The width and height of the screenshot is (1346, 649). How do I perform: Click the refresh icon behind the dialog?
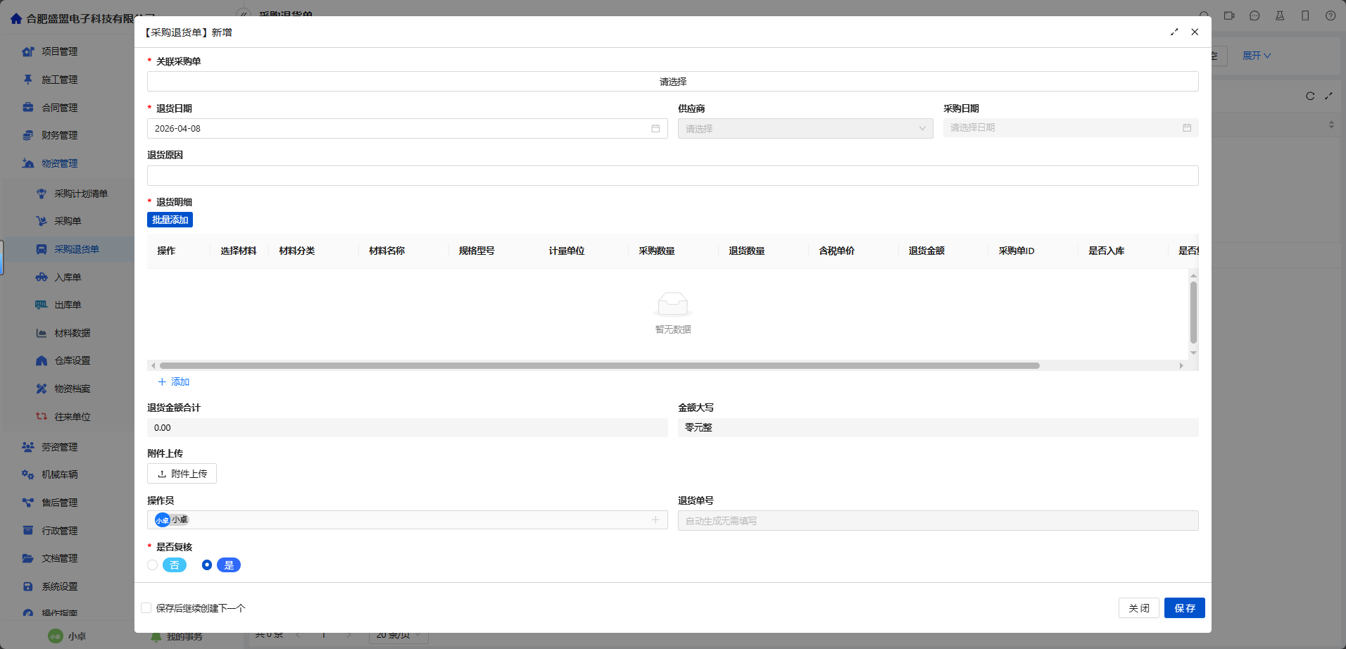[1310, 96]
